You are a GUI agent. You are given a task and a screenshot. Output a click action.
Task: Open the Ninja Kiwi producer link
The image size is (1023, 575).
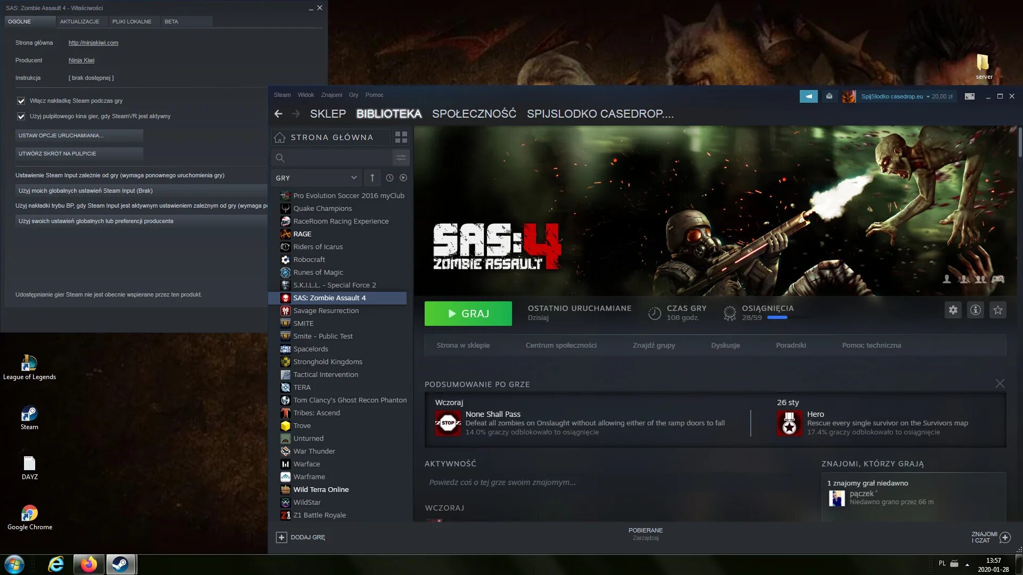[x=82, y=60]
